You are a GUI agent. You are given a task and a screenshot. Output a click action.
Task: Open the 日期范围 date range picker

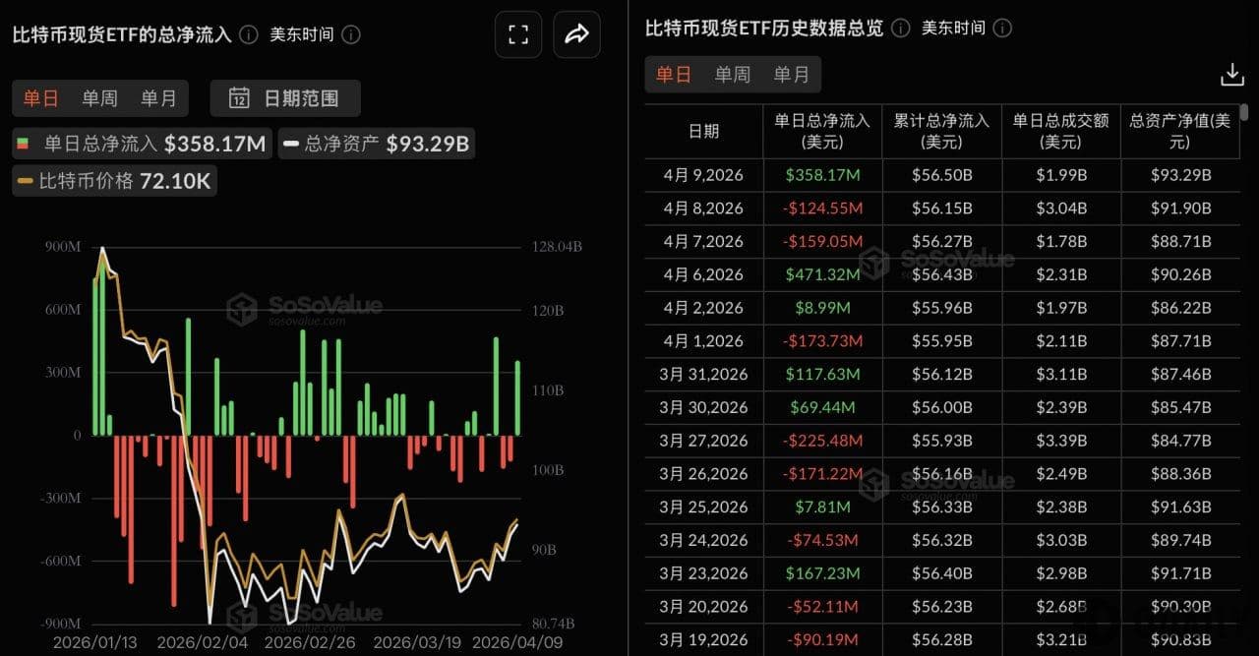[285, 98]
